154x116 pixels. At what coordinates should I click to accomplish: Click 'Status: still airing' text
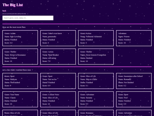click(x=49, y=58)
